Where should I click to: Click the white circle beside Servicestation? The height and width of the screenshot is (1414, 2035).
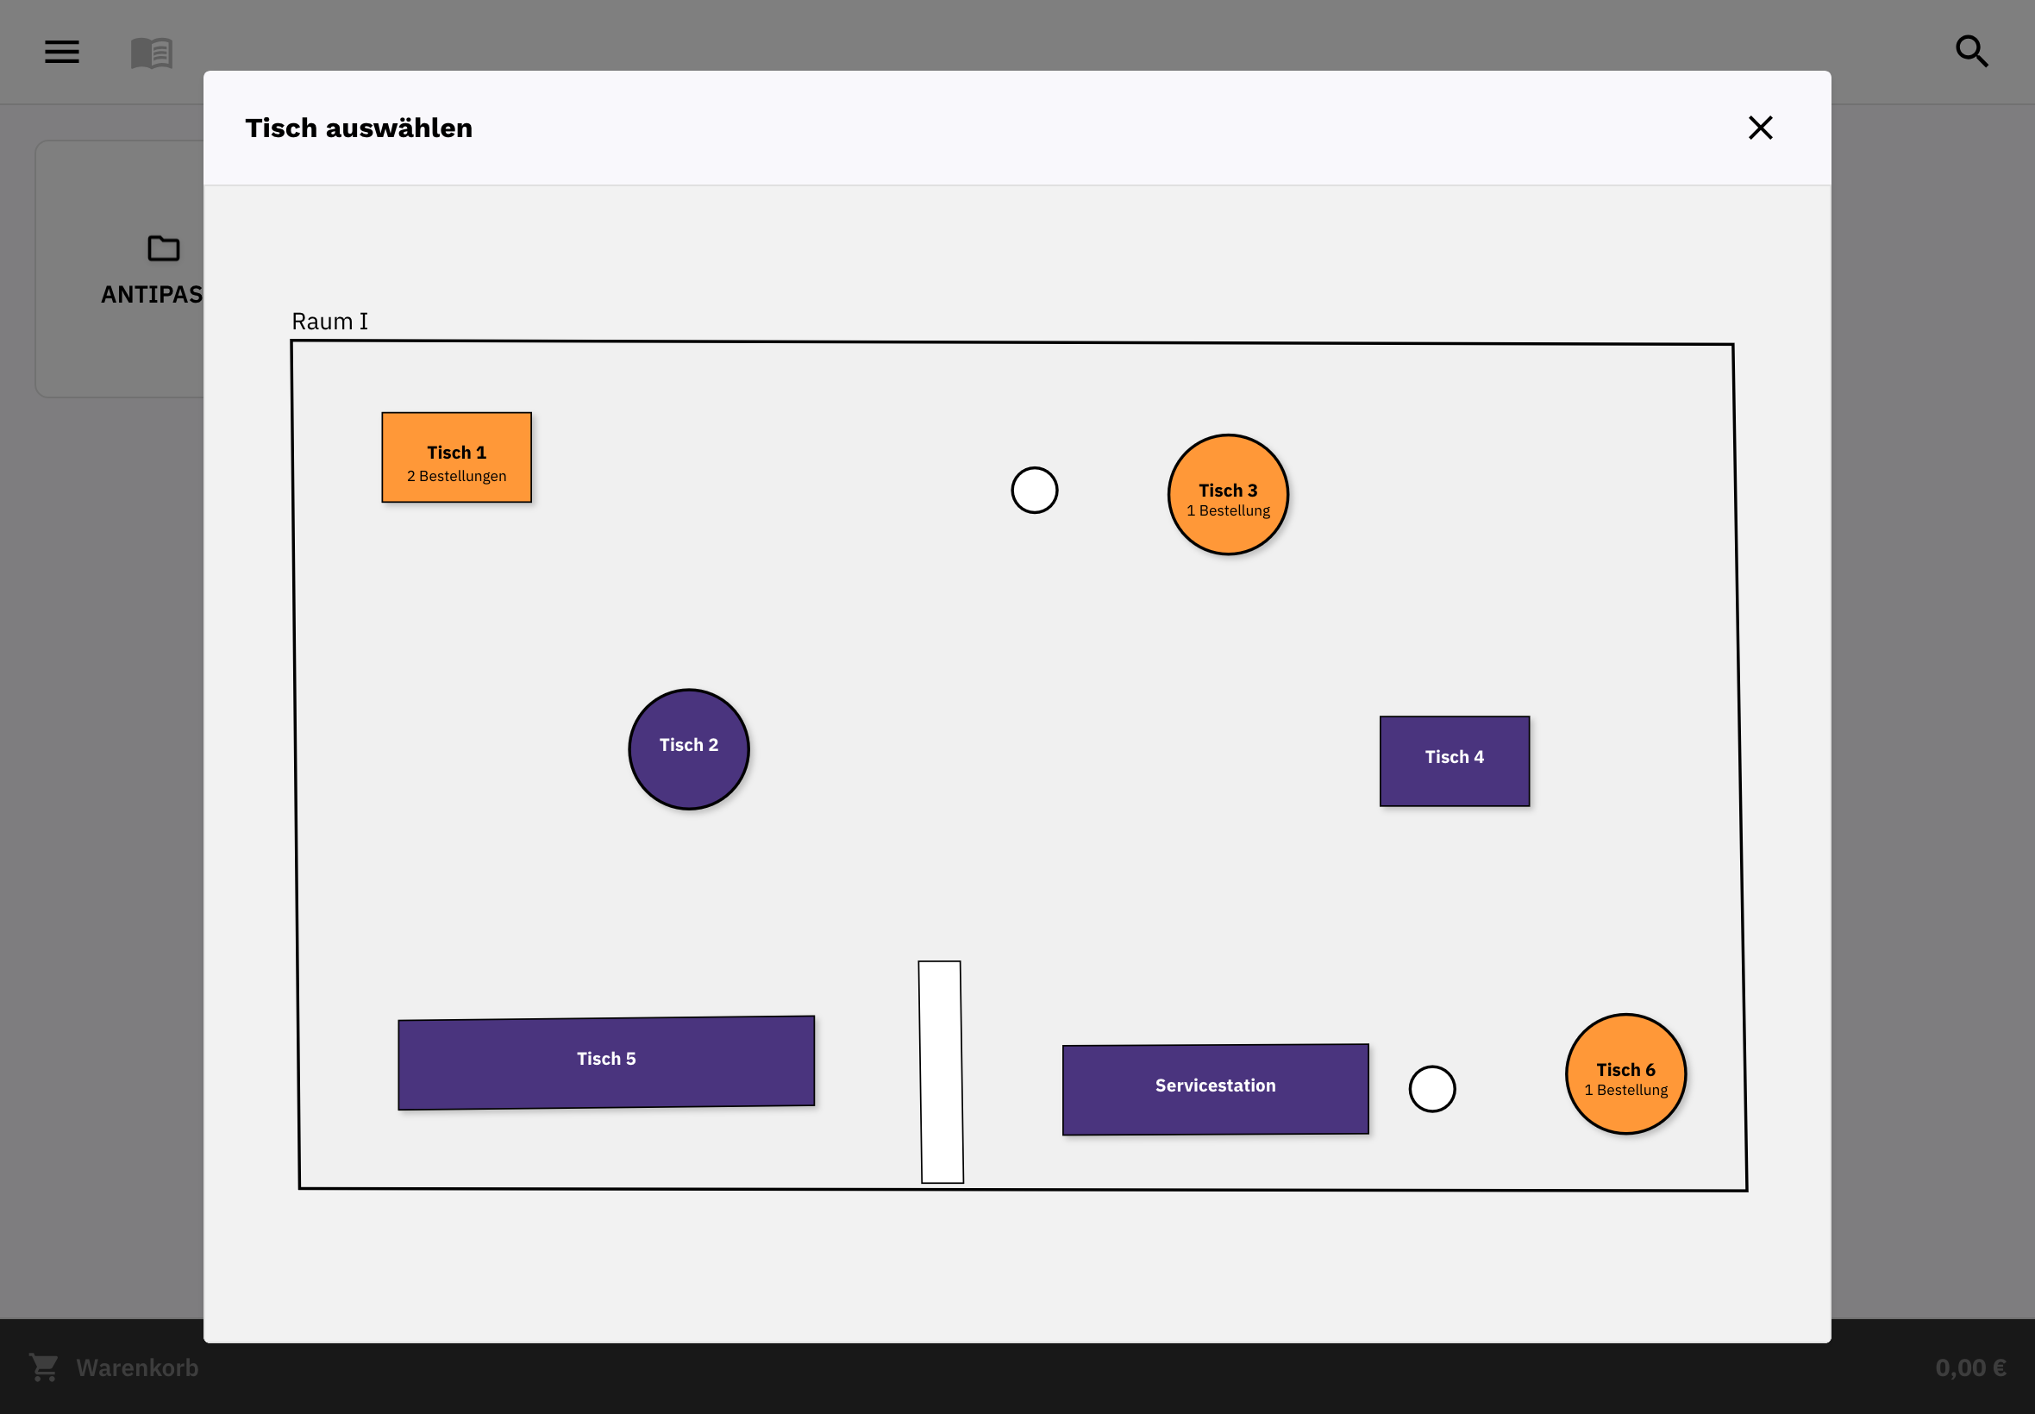coord(1431,1089)
